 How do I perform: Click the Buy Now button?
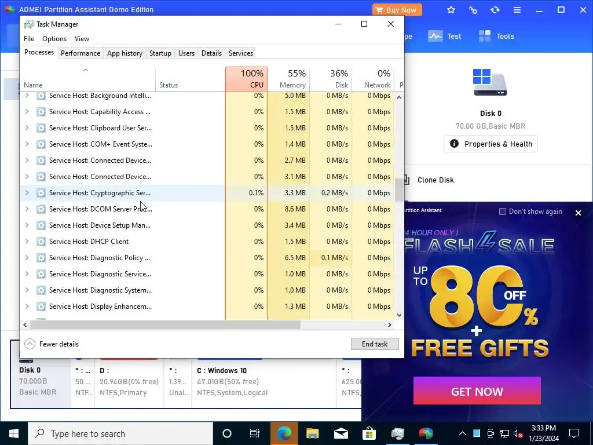(x=397, y=10)
